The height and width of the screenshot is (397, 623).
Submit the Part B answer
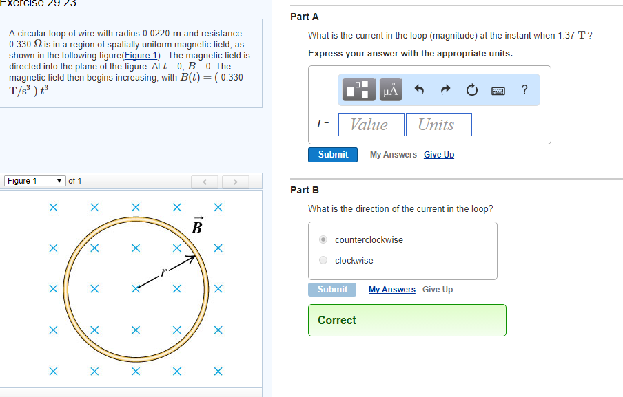332,289
